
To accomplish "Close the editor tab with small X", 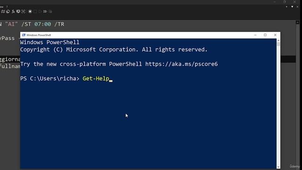I will pos(297,7).
